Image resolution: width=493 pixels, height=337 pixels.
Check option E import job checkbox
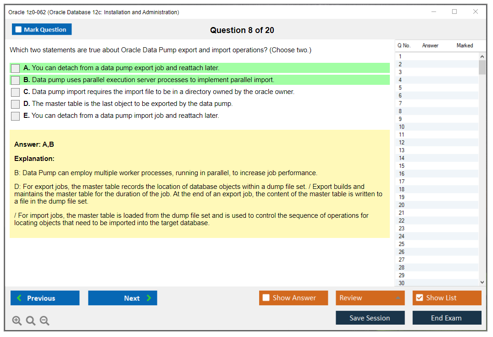tap(16, 116)
